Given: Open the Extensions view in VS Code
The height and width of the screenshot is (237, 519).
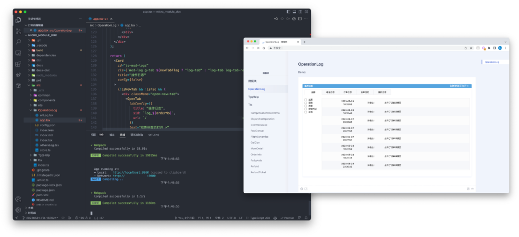Looking at the screenshot, I should coord(18,64).
